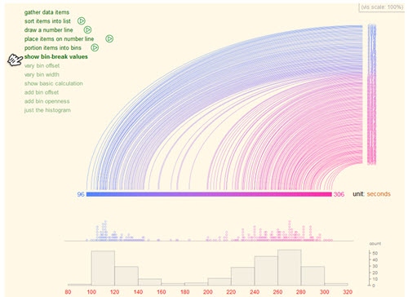This screenshot has height=297, width=408.
Task: Choose 'add bin openness' step
Action: tap(47, 101)
